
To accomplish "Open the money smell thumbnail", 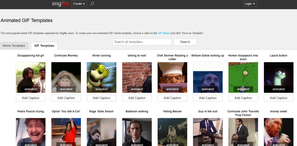I will [279, 132].
